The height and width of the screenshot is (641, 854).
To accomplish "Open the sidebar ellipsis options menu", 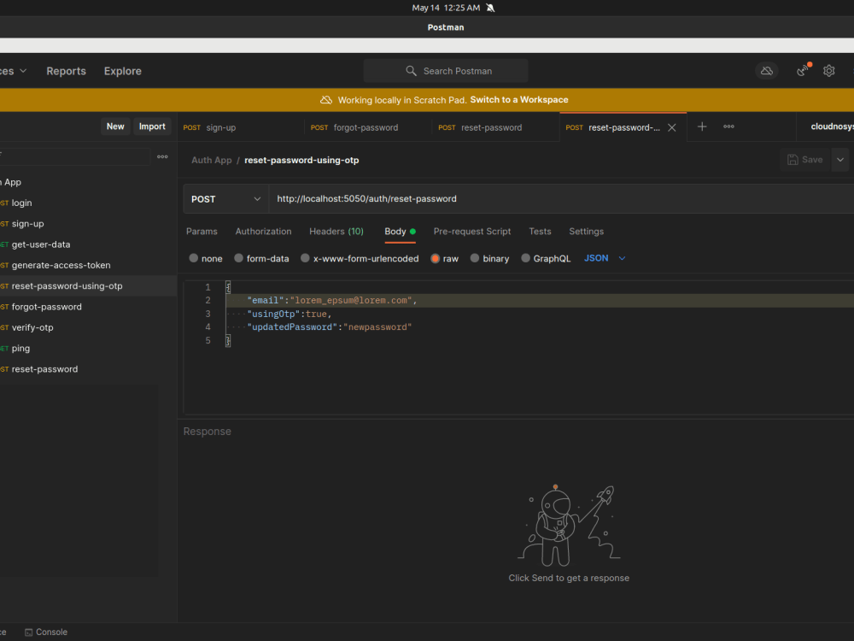I will [162, 156].
